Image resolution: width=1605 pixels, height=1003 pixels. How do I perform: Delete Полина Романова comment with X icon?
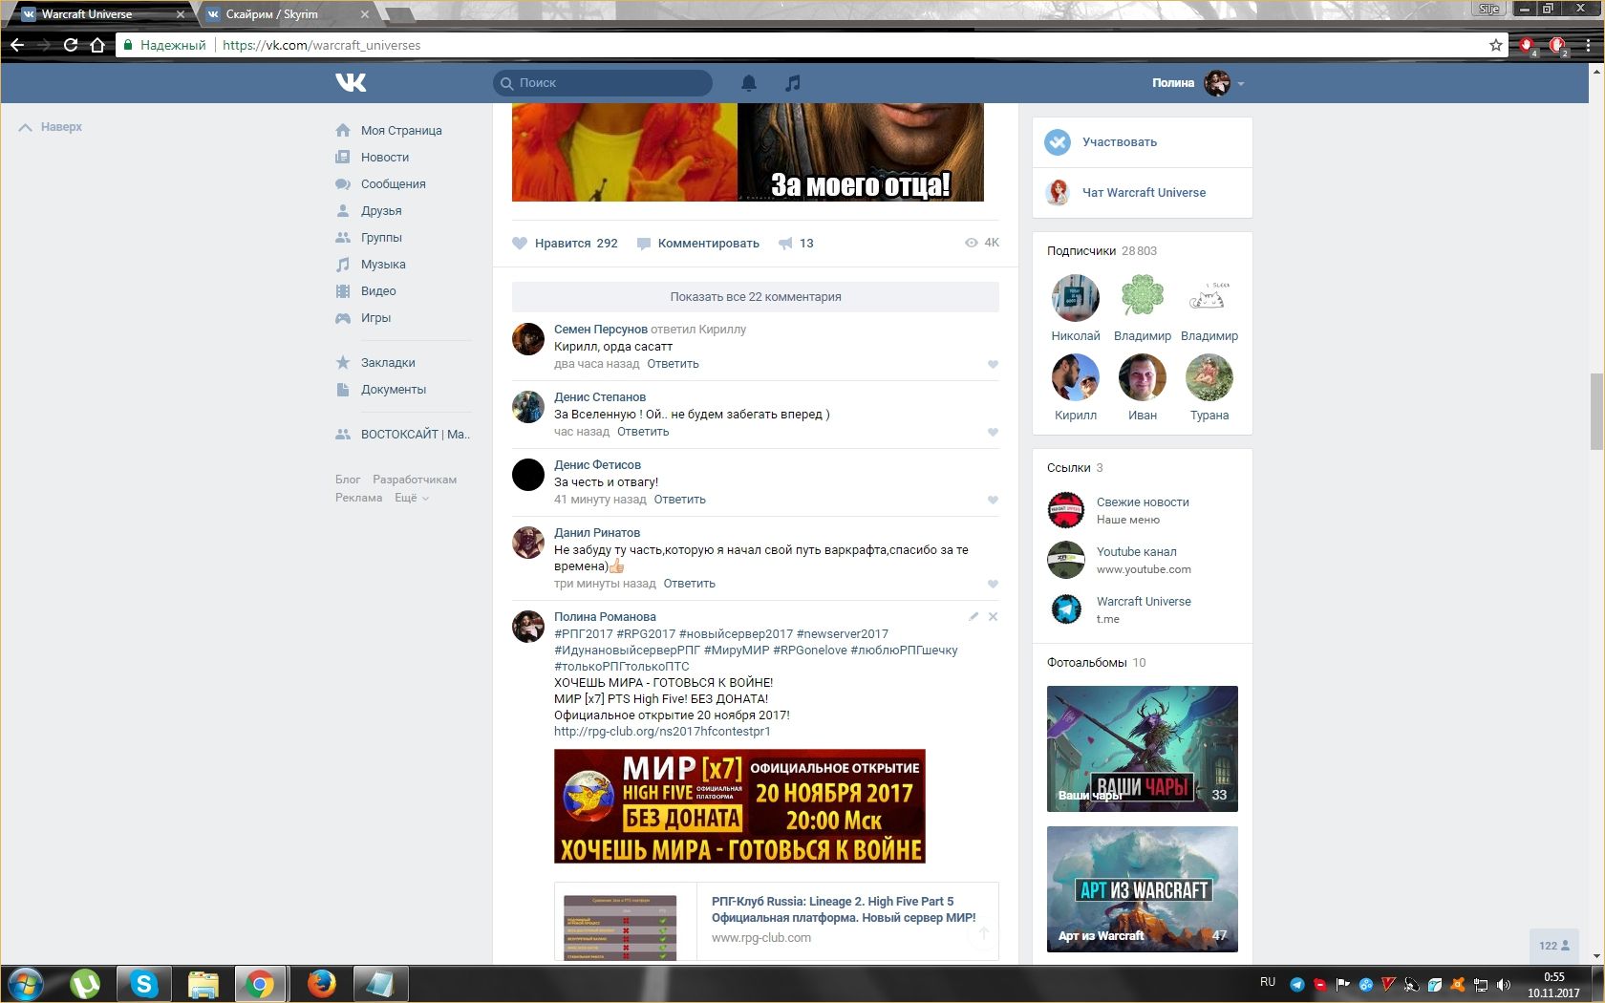[993, 616]
